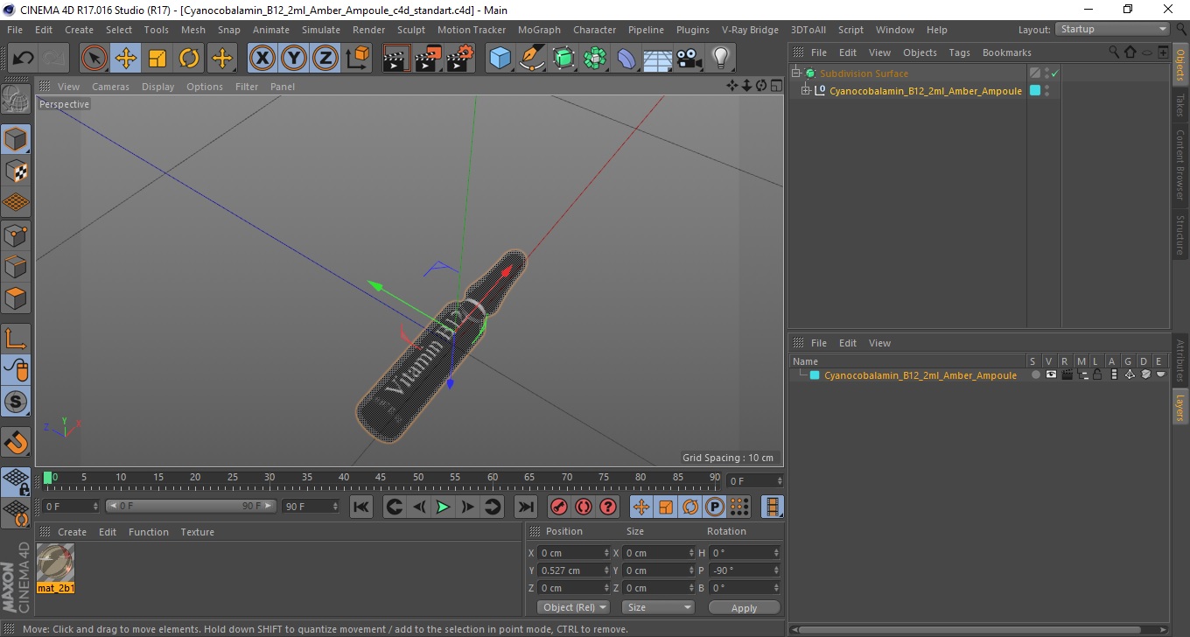Add a Camera object
This screenshot has width=1190, height=637.
689,59
